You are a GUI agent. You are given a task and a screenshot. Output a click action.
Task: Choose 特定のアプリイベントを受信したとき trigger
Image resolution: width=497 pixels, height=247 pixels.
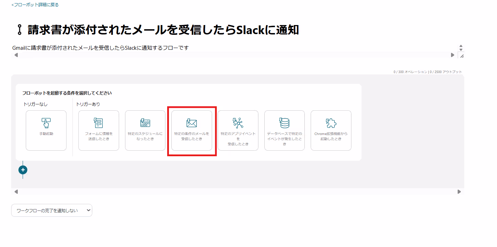tap(238, 130)
